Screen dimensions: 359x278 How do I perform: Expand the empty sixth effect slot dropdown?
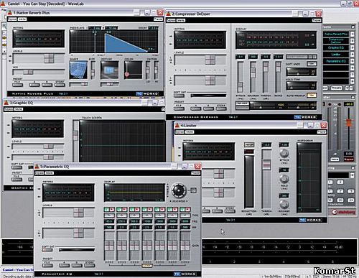click(x=353, y=68)
